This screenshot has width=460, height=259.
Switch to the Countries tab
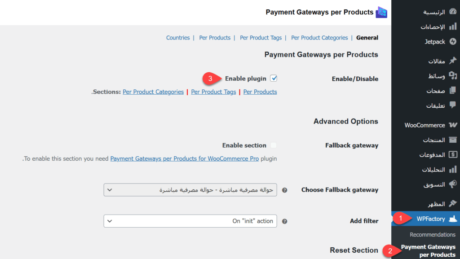pos(178,38)
